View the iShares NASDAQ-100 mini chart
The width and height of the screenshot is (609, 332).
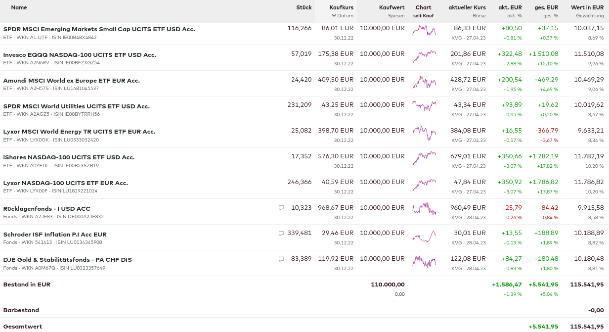pos(424,158)
